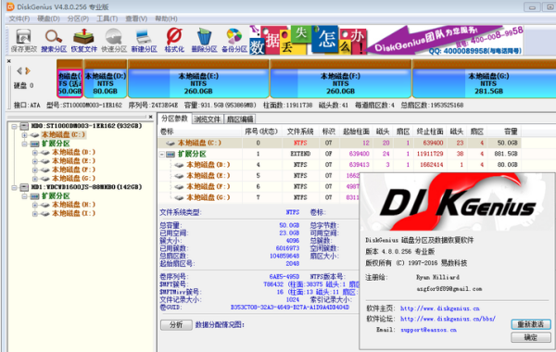Collapse the HD0:ST1000DM003 disk node

click(14, 126)
